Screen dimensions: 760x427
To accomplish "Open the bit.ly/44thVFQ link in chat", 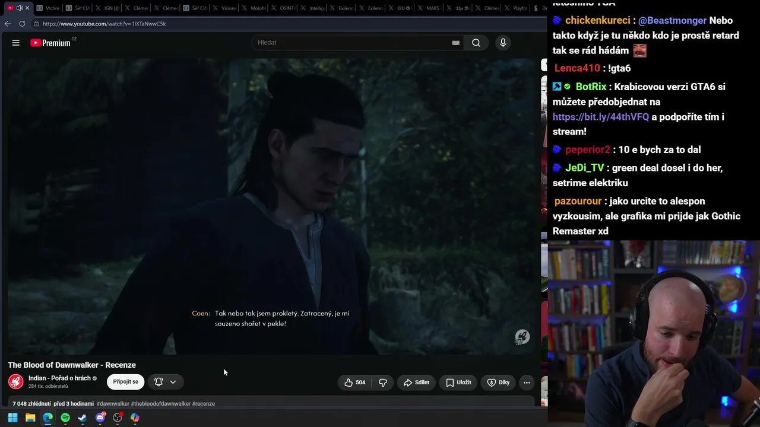I will coord(601,117).
